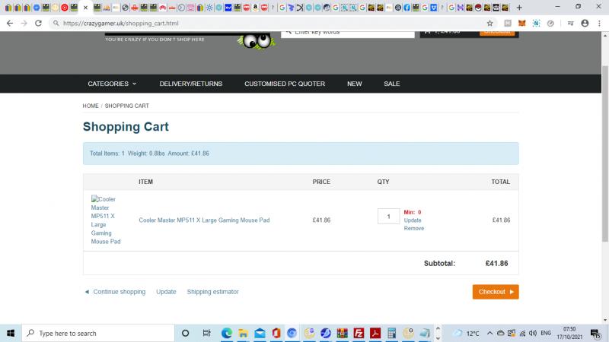This screenshot has height=342, width=609.
Task: Switch to Chrome on taskbar
Action: (292, 333)
